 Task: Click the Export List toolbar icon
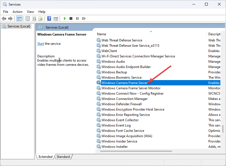pos(41,18)
